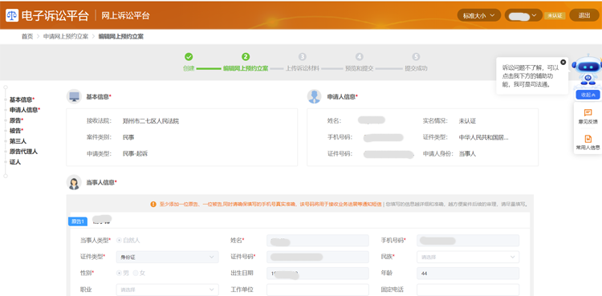Jump to 基本信息 in side navigation
602x296 pixels.
coord(22,99)
